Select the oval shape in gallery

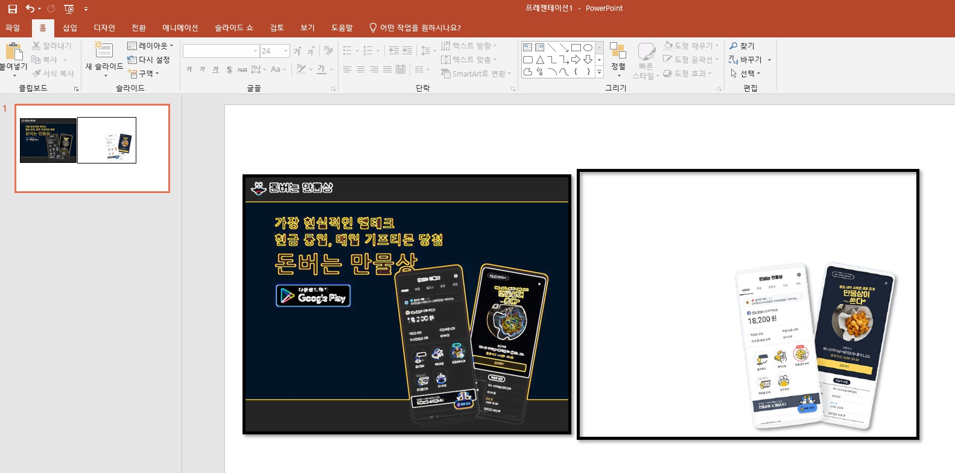click(588, 48)
